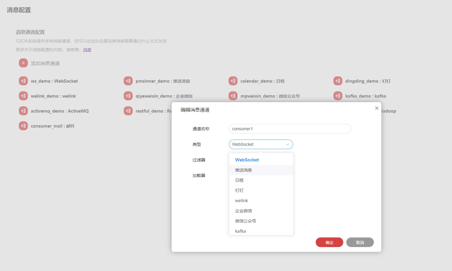Select 推送消息 from the type list

(x=244, y=170)
